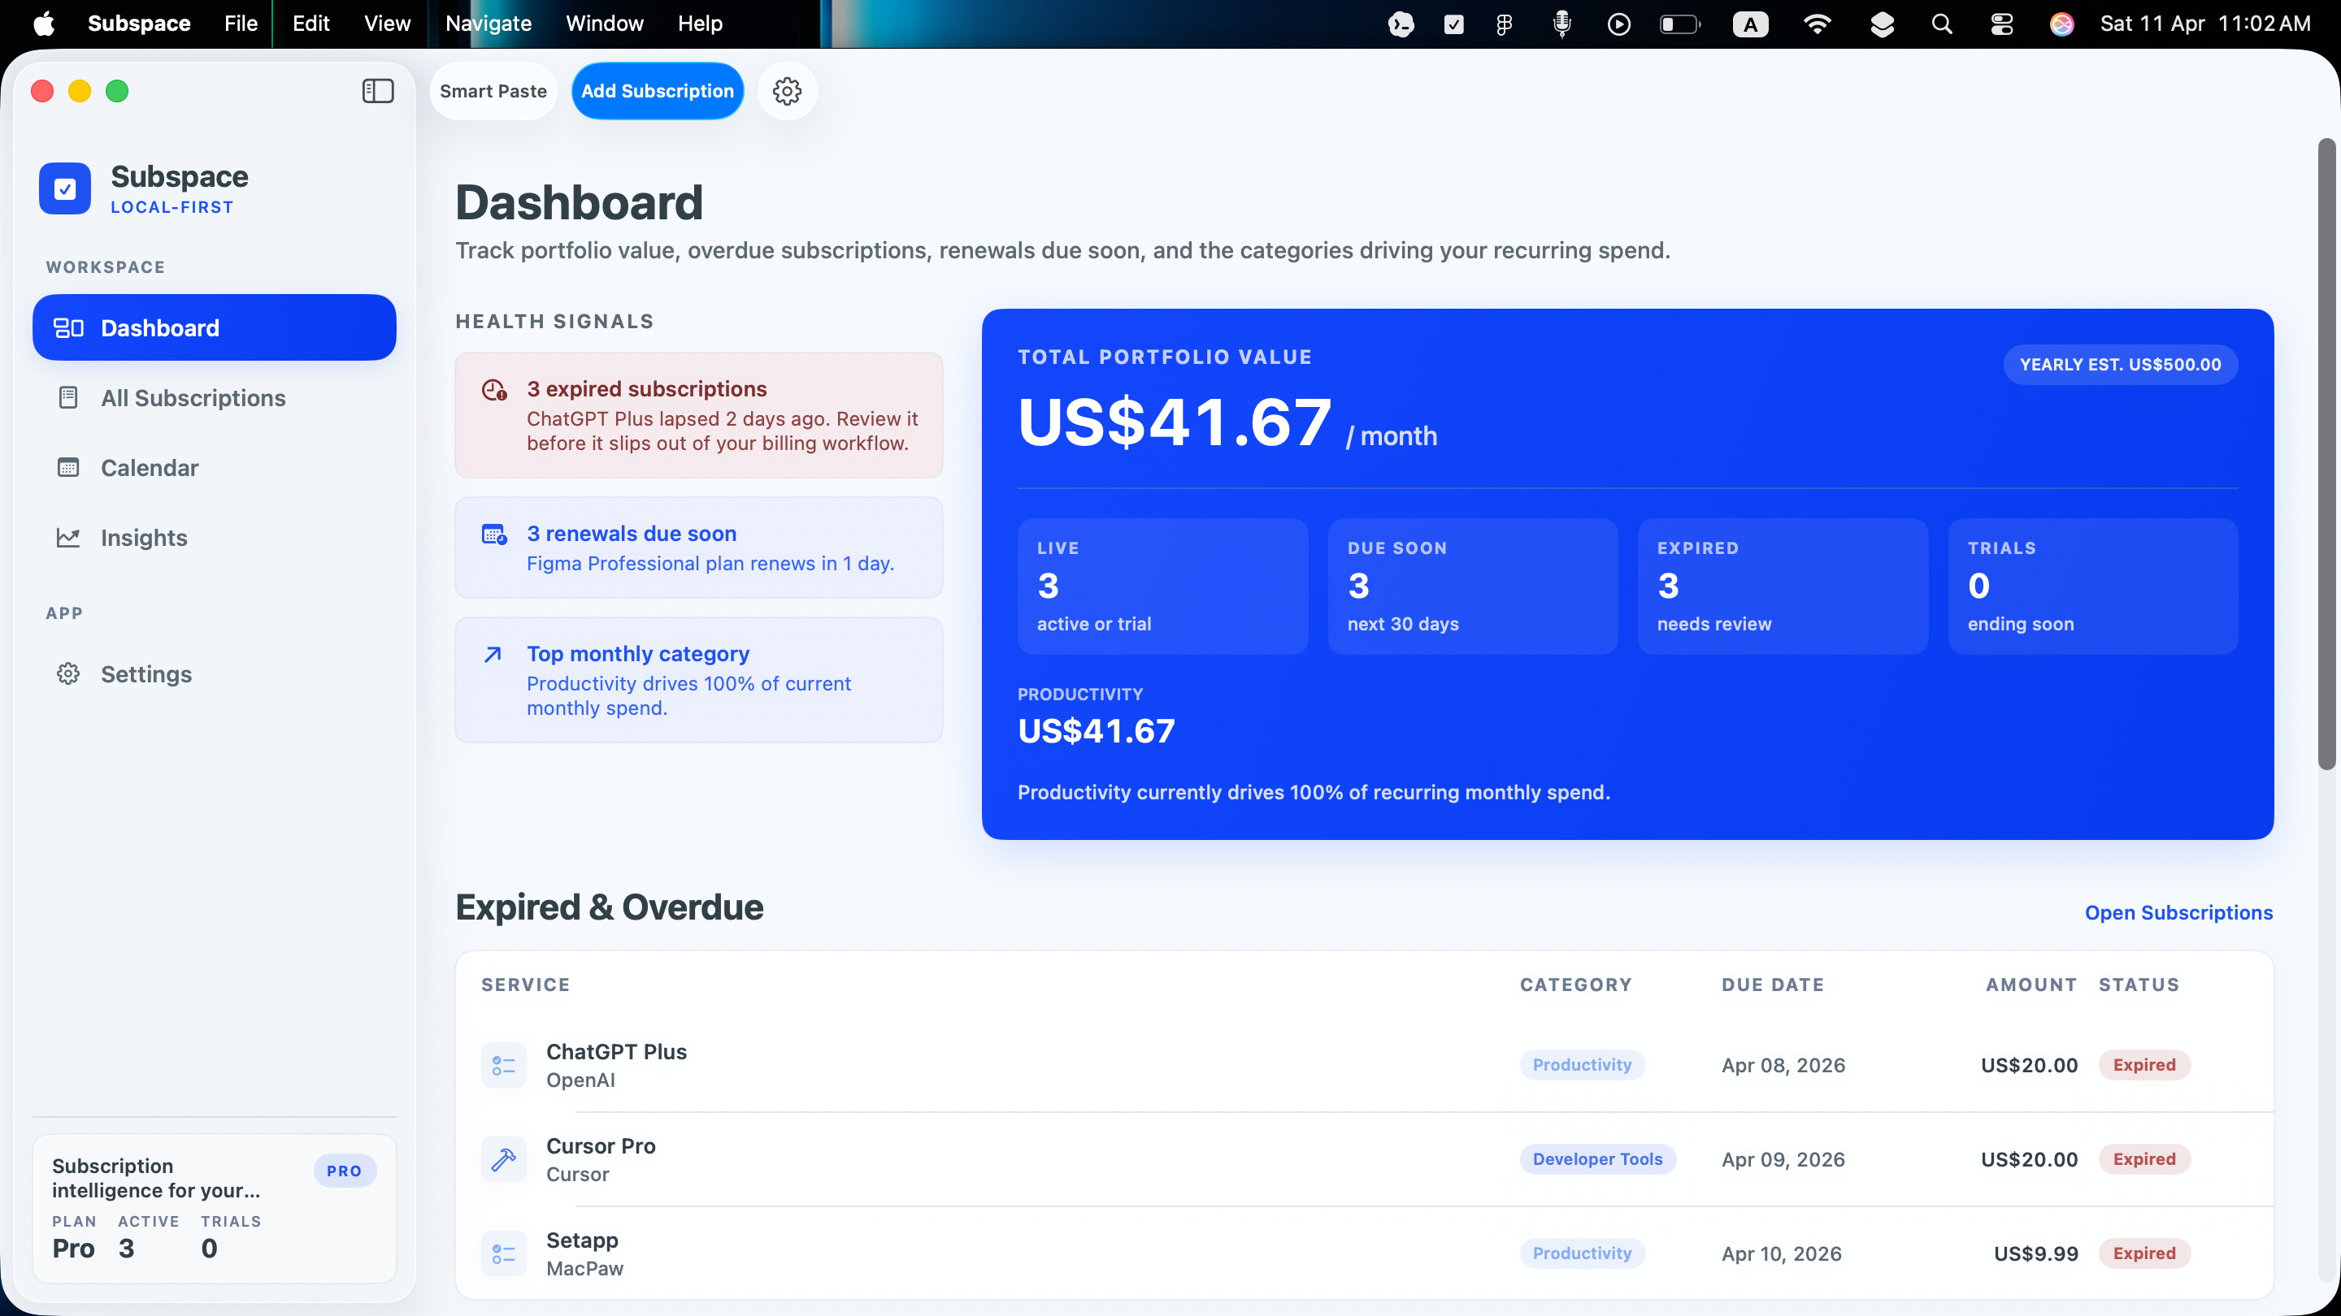Open the Navigate menu

coord(488,24)
